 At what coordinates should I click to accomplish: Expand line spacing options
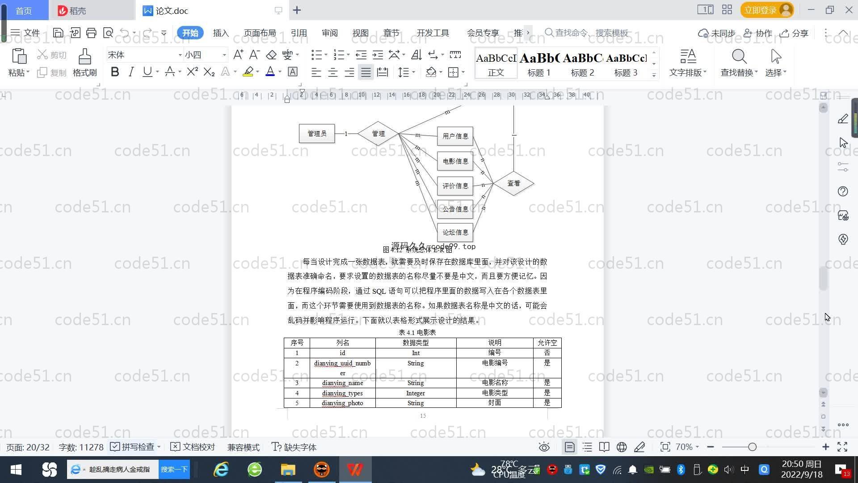click(x=413, y=72)
